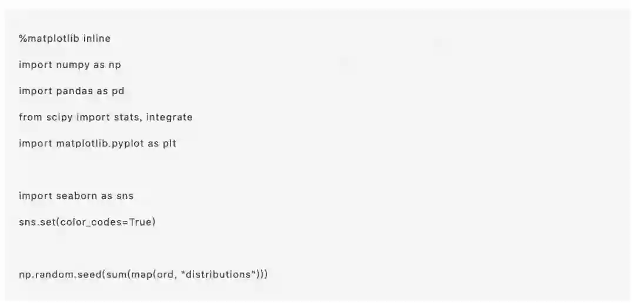Click the "distributions" string literal

click(220, 274)
